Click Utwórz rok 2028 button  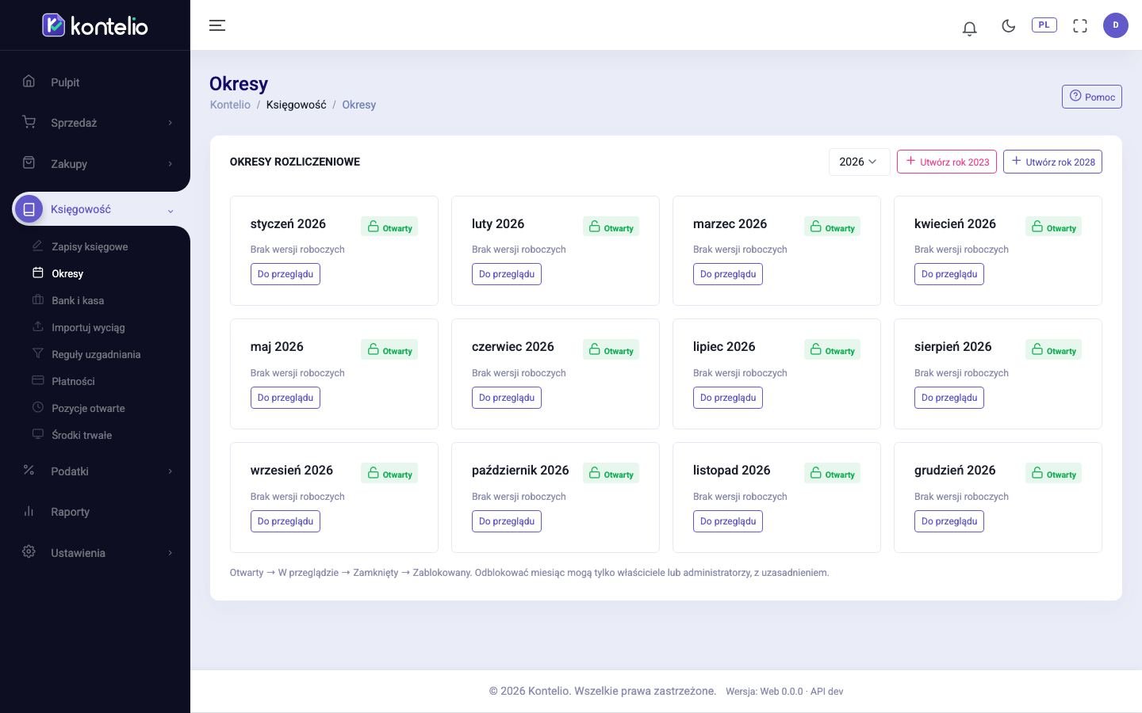[1052, 162]
